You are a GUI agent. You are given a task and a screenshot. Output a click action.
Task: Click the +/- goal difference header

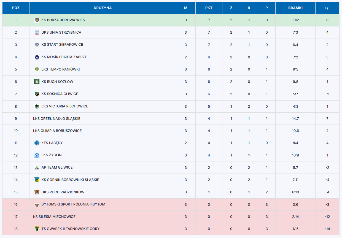(327, 8)
